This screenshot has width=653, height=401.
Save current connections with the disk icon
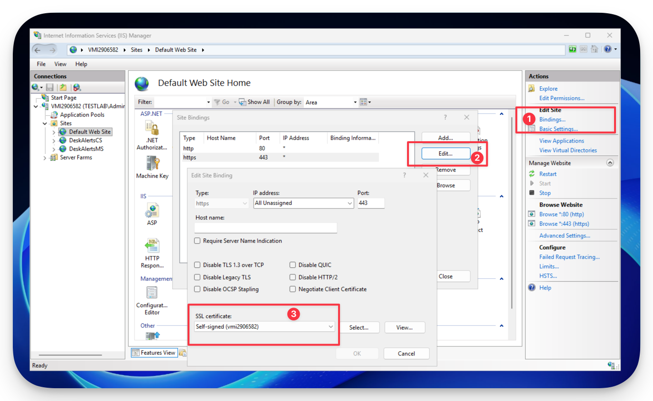click(49, 87)
